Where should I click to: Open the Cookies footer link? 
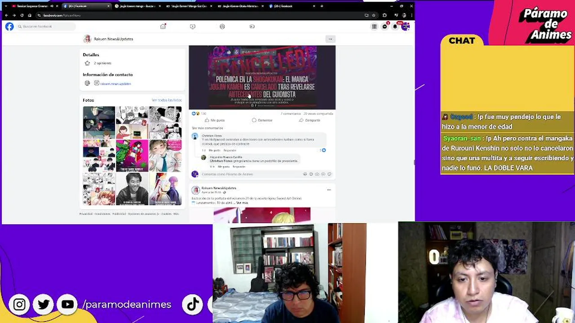pyautogui.click(x=166, y=214)
